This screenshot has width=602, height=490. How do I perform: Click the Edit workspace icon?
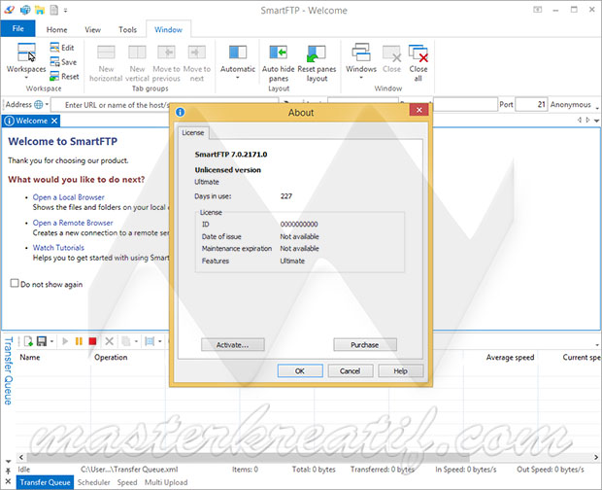(54, 48)
